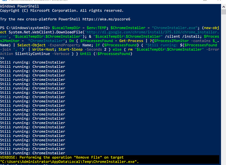Click the PS C:\Windows\system32 prompt
Image resolution: width=226 pixels, height=165 pixels.
25,28
